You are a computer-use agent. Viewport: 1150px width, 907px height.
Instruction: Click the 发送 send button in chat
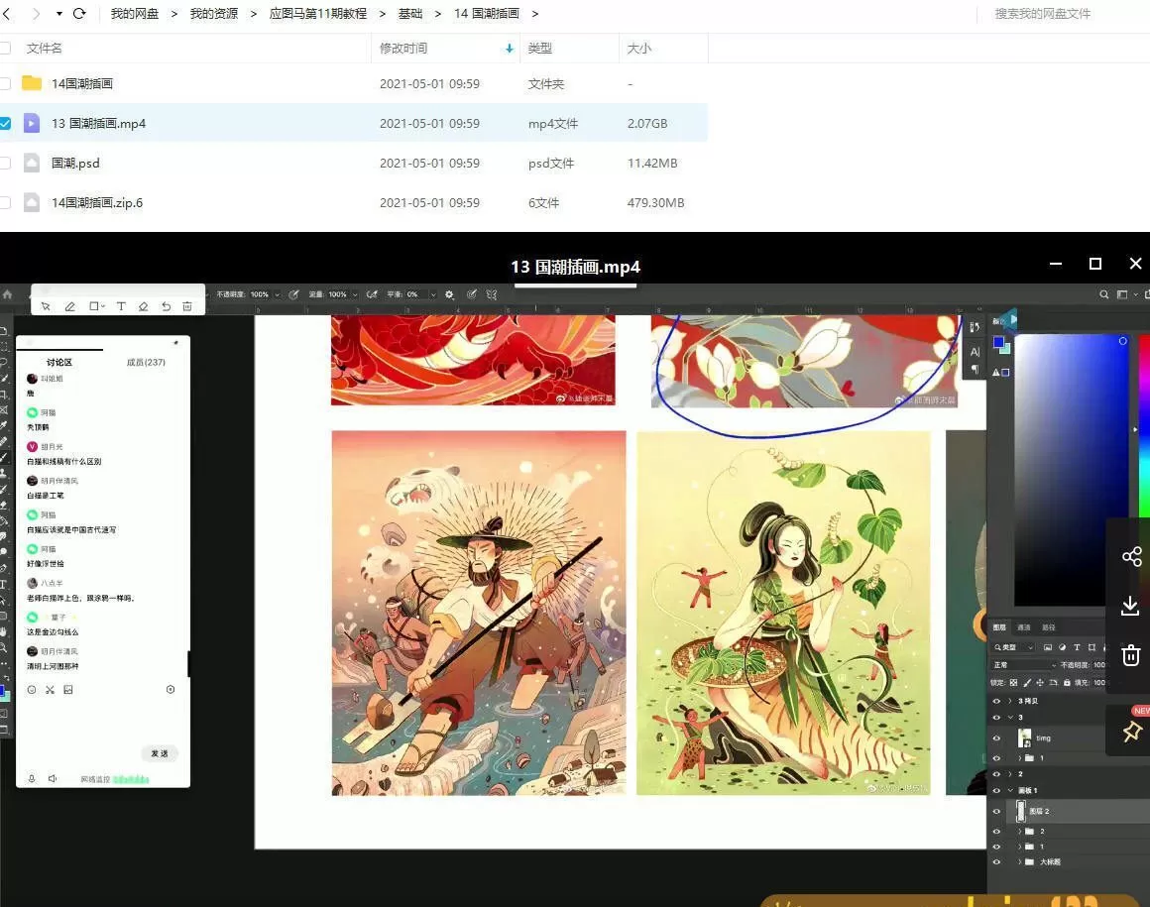(159, 753)
